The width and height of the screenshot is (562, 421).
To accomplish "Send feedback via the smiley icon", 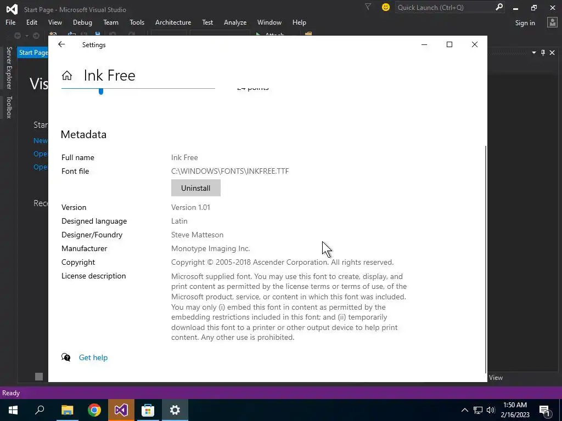I will (x=386, y=7).
